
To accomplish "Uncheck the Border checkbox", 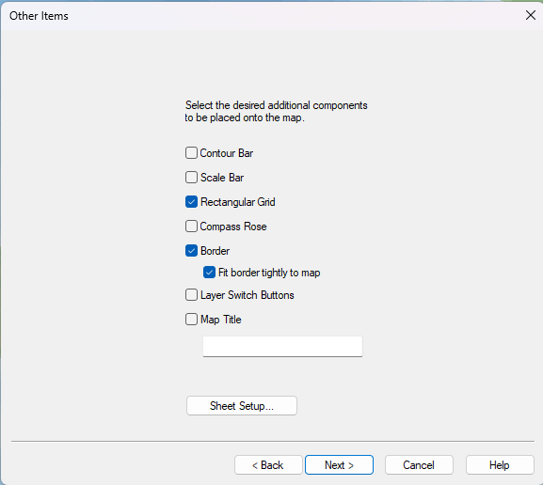I will tap(191, 251).
